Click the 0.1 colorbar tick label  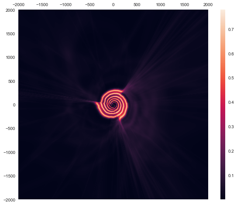click(231, 175)
